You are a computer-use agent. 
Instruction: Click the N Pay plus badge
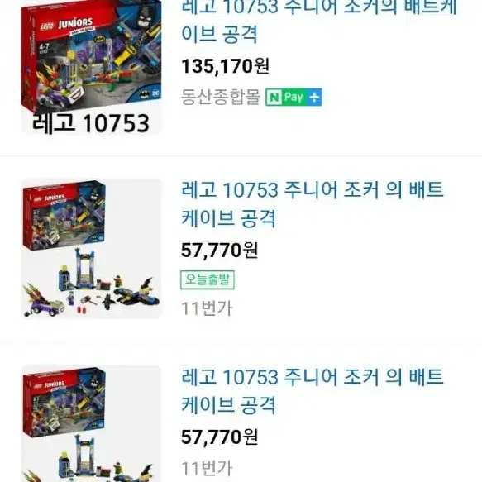coord(293,97)
